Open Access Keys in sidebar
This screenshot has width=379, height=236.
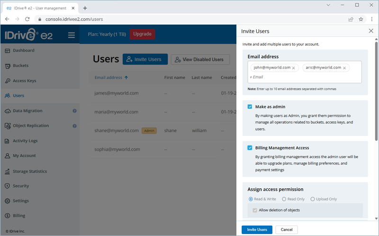pos(24,81)
